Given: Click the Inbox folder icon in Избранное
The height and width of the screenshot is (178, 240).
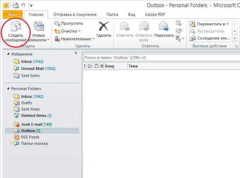Looking at the screenshot, I should pos(17,61).
